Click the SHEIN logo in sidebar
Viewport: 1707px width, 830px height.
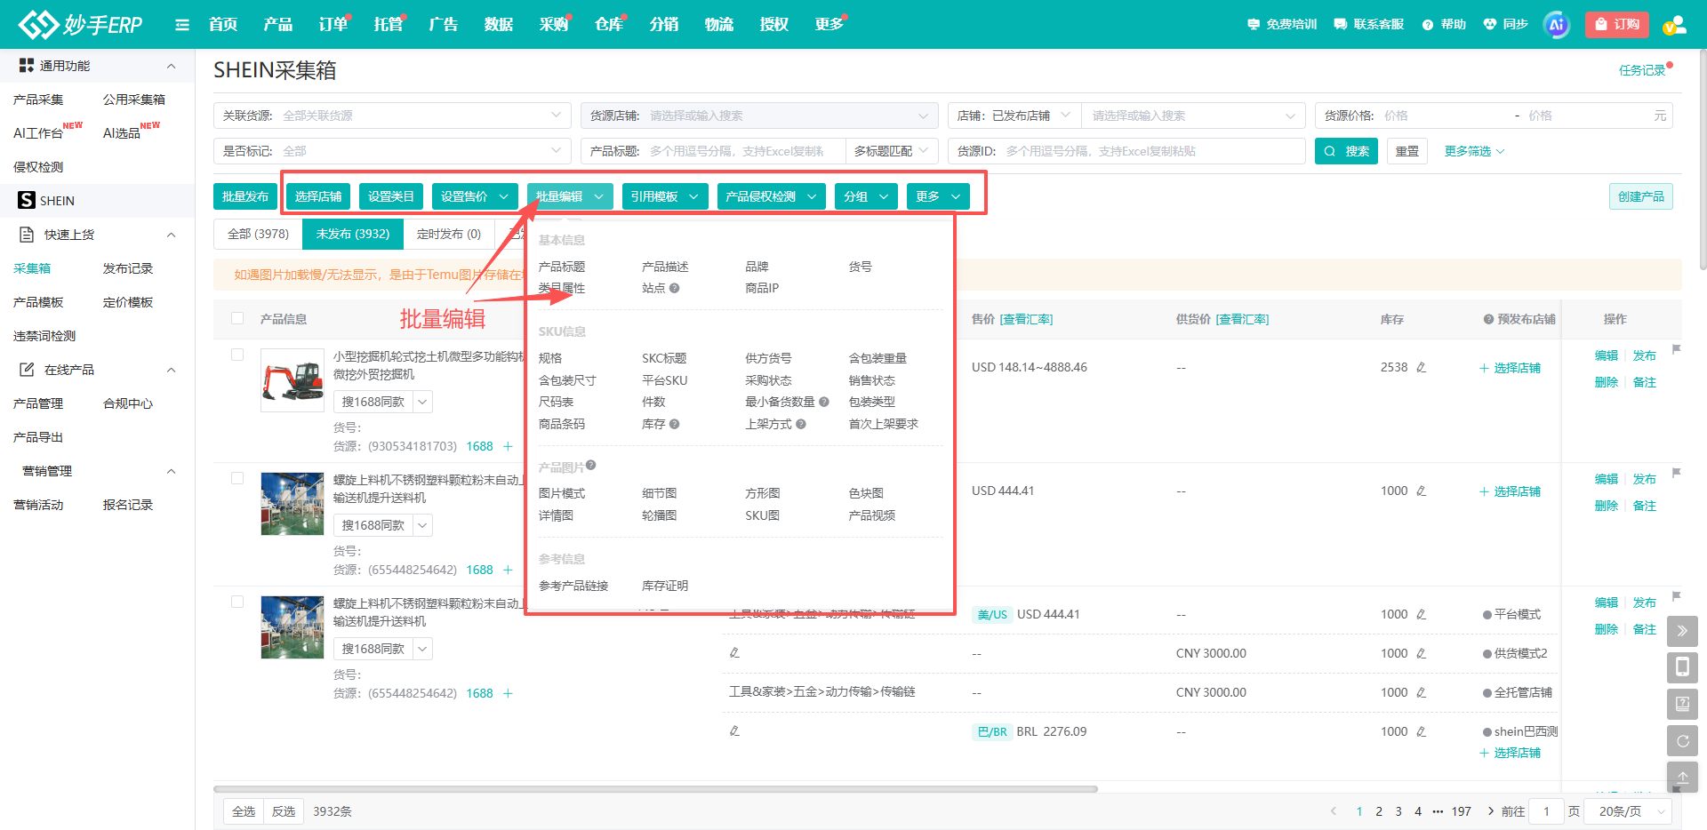tap(27, 200)
